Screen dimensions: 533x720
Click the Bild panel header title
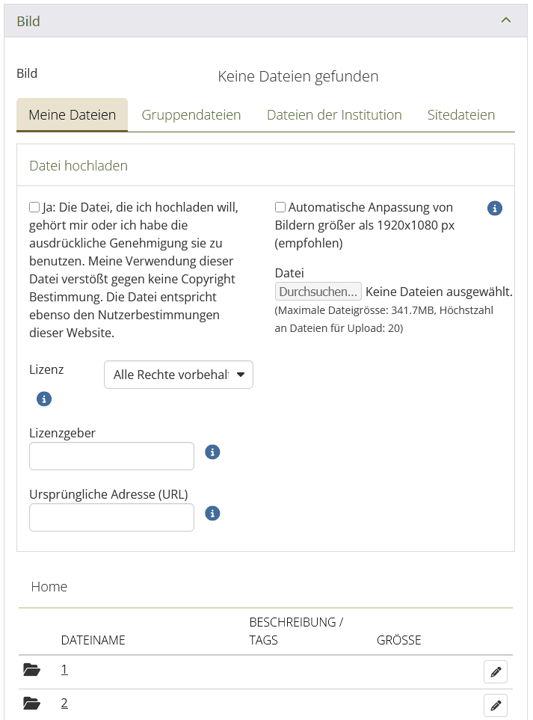28,21
